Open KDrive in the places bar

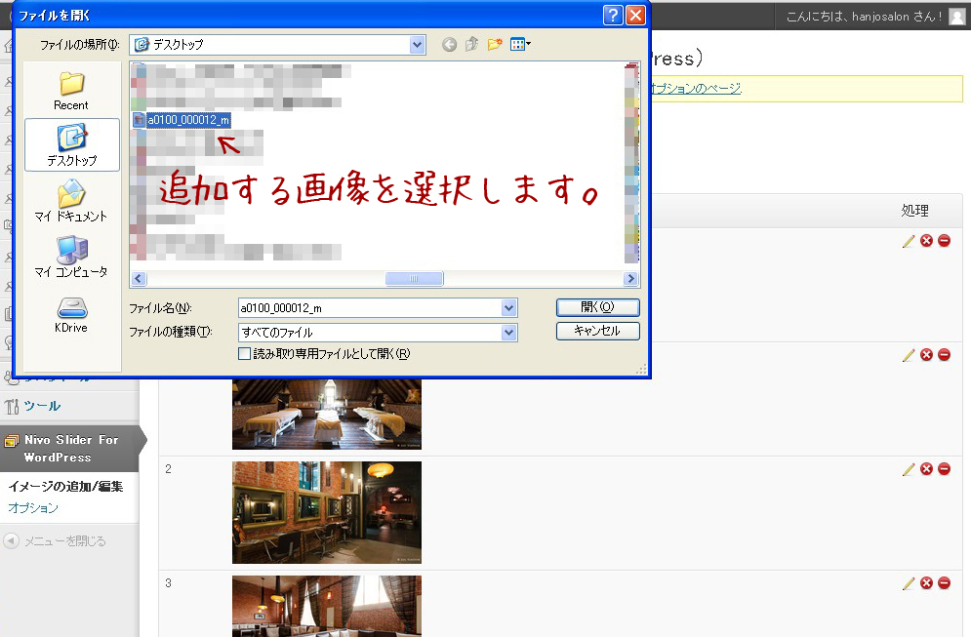coord(71,313)
